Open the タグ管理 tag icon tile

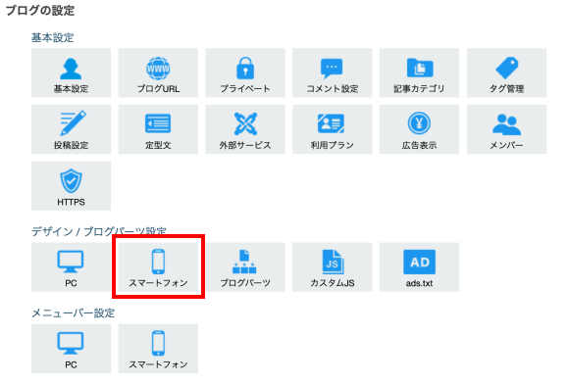point(506,72)
